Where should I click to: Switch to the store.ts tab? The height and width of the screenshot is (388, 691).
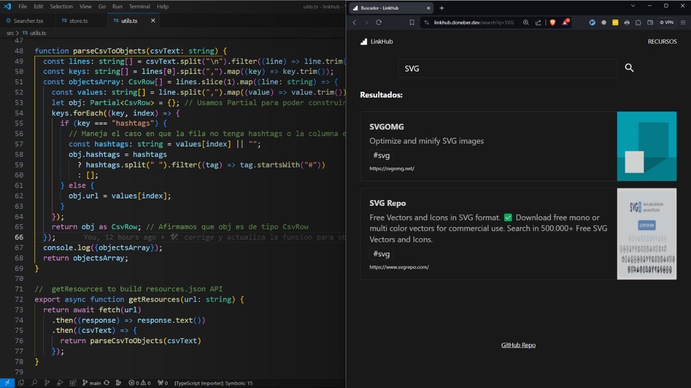(x=74, y=20)
